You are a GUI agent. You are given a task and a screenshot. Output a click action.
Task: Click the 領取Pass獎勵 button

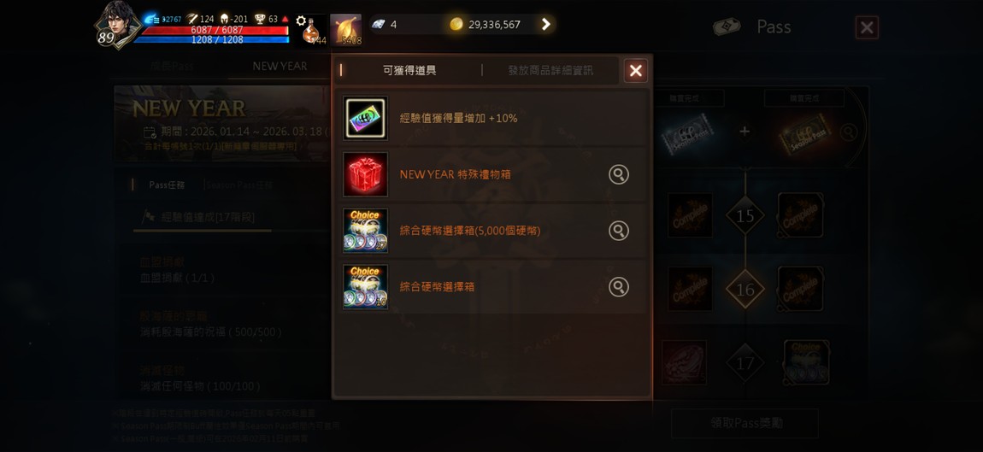[745, 423]
